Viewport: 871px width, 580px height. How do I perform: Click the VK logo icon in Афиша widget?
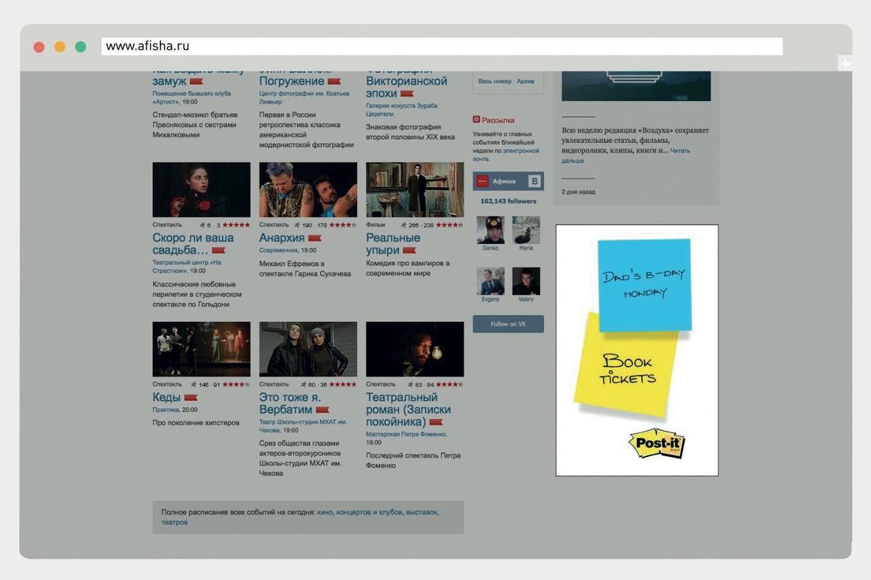click(534, 181)
